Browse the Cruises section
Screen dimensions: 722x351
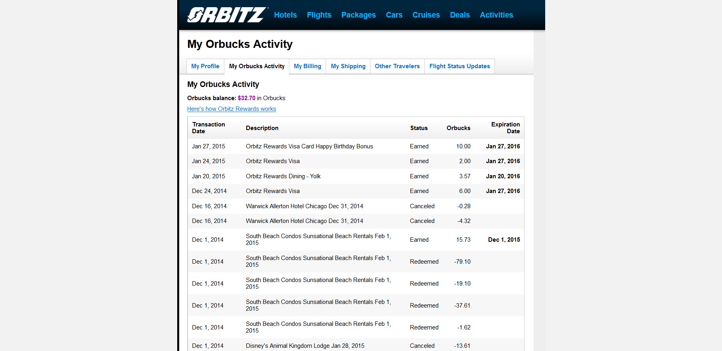pyautogui.click(x=426, y=15)
